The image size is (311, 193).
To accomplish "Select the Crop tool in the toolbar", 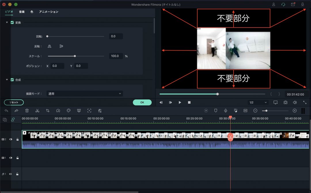I will 48,111.
